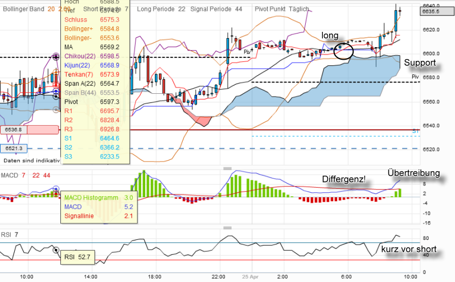This screenshot has width=455, height=282.
Task: Click the 6:00 time axis label
Action: click(x=346, y=277)
